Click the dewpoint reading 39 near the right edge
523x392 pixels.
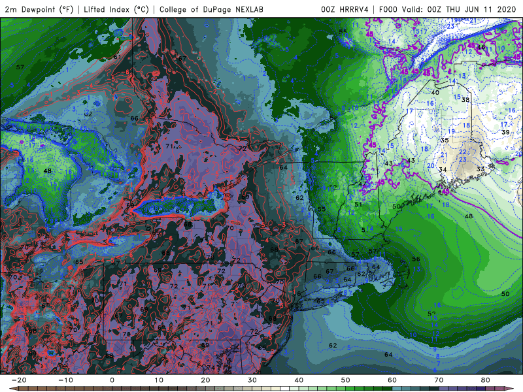pyautogui.click(x=505, y=133)
